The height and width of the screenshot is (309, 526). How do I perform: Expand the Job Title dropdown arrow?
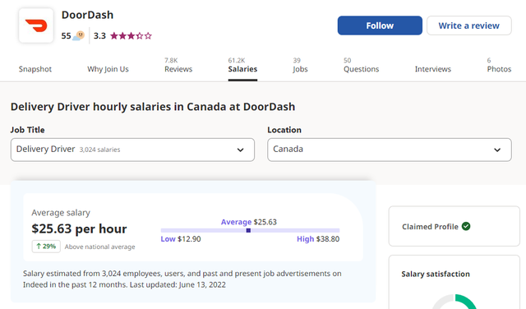pyautogui.click(x=240, y=150)
